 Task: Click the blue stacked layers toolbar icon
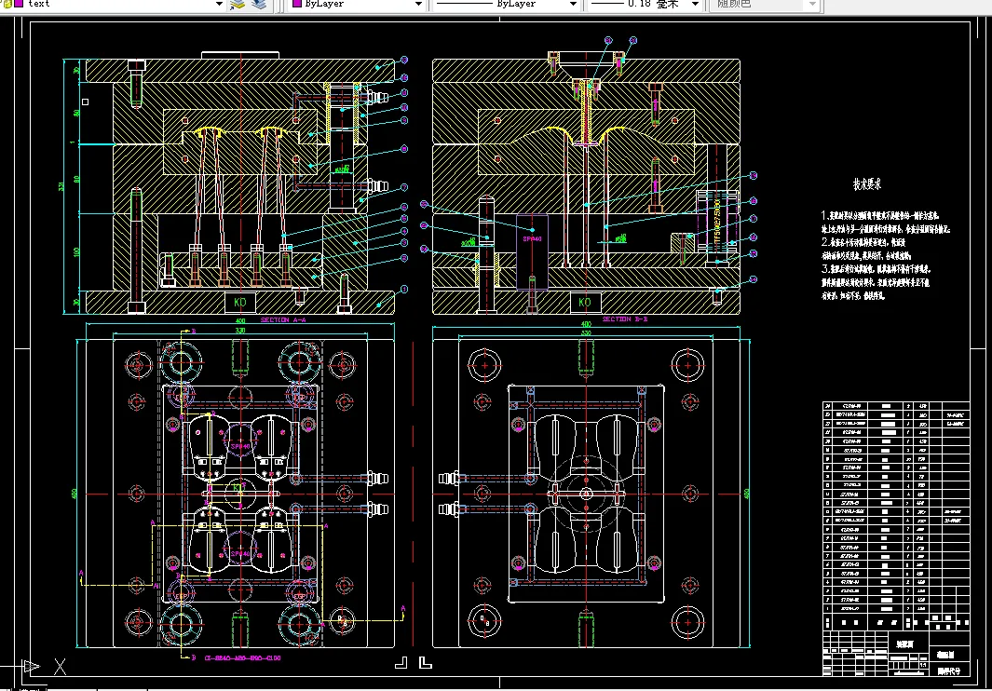click(x=258, y=4)
